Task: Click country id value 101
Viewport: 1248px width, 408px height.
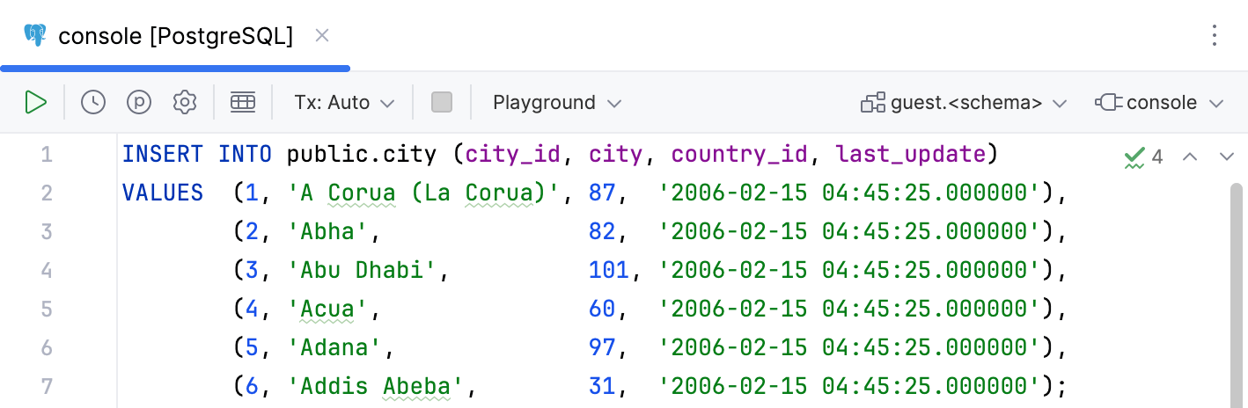Action: tap(609, 270)
